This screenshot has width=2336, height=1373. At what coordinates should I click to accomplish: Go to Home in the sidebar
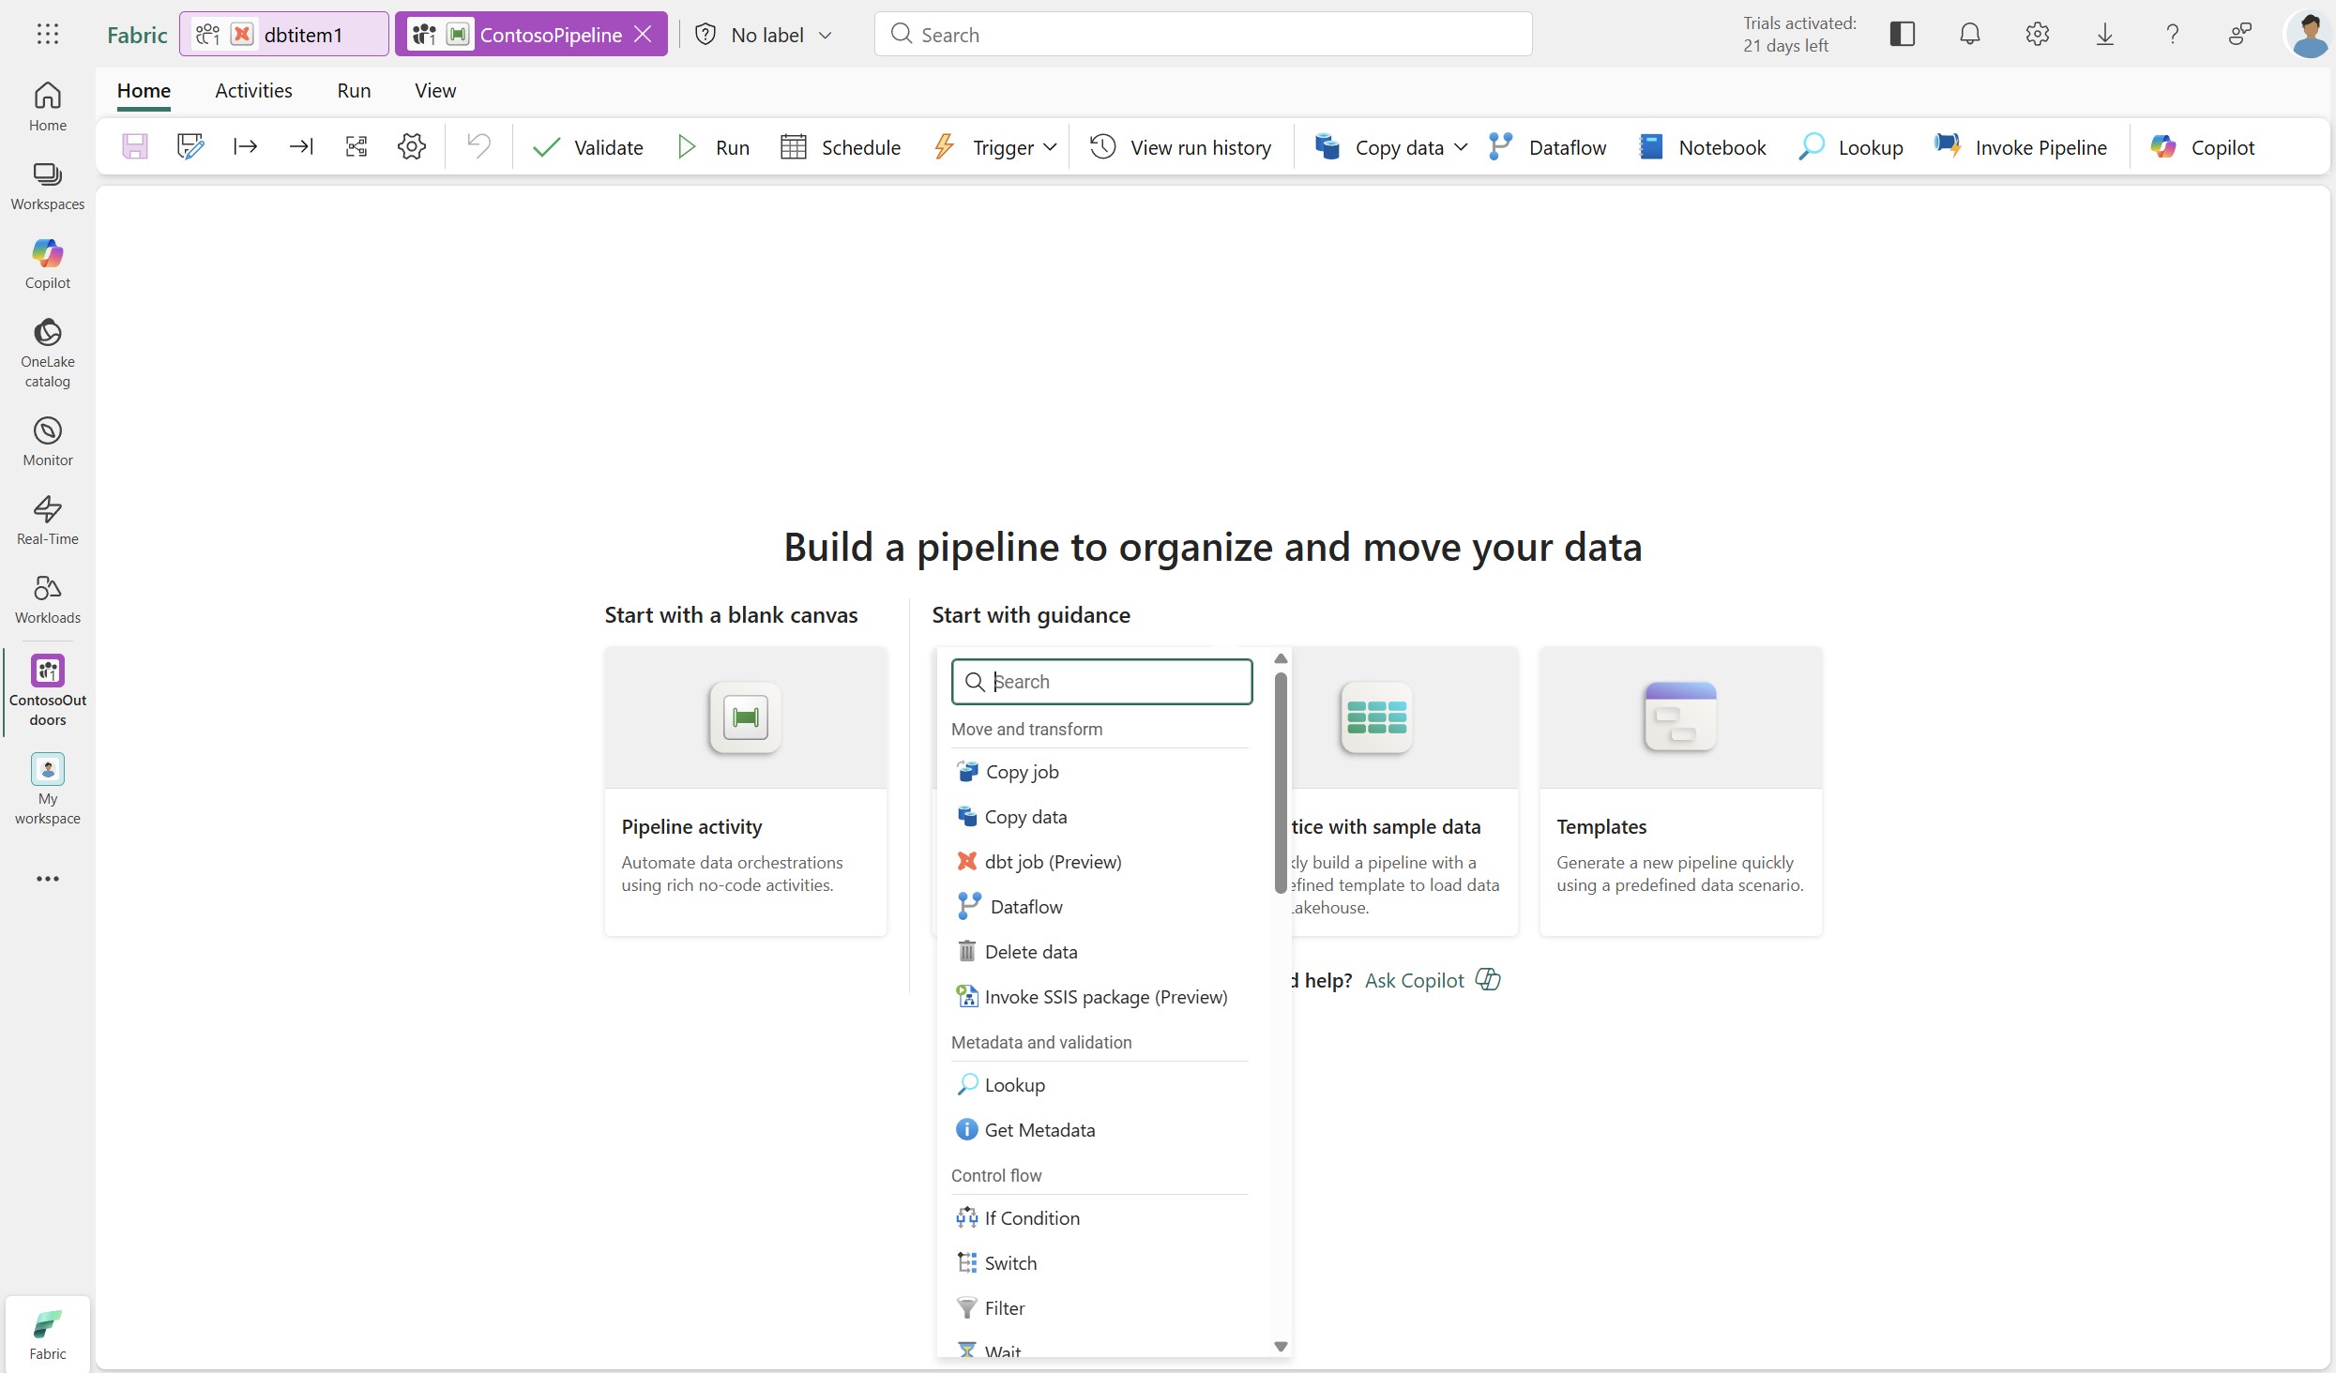(x=48, y=107)
